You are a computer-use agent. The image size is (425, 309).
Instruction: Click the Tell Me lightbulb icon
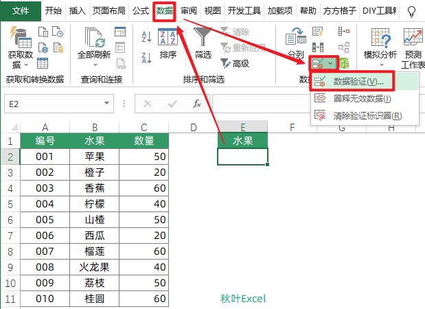tap(411, 12)
